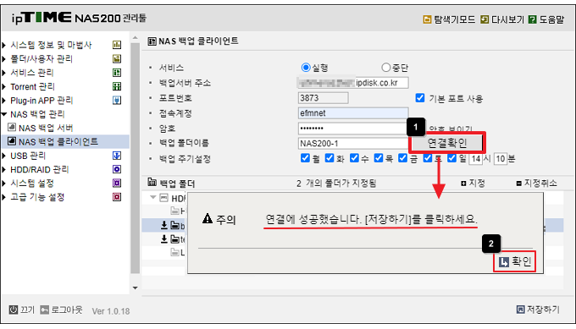
Task: Click the 포트번호 field showing 3873
Action: (x=323, y=98)
